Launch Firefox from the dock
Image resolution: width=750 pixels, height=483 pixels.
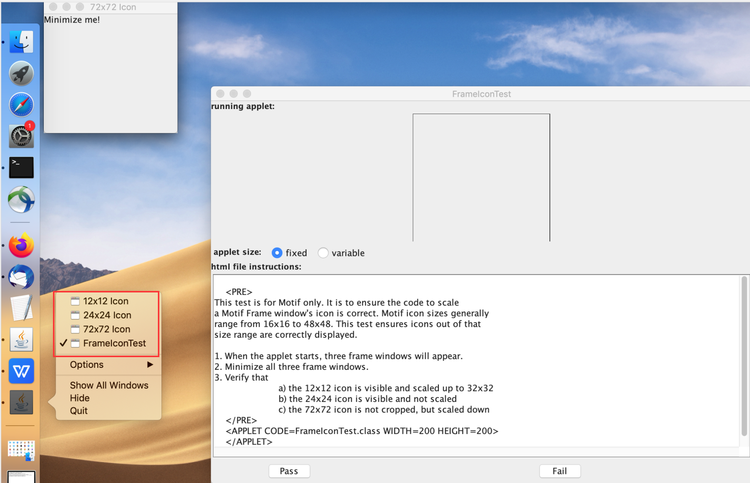coord(21,246)
